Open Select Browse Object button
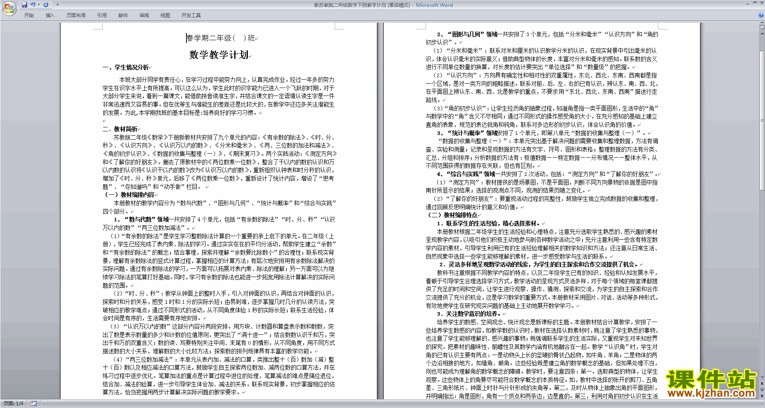 coord(762,389)
